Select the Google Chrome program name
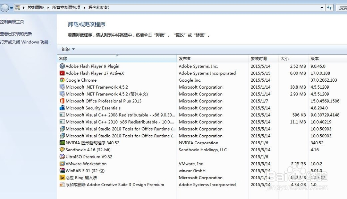Screen dimensions: 347x199 (81, 80)
